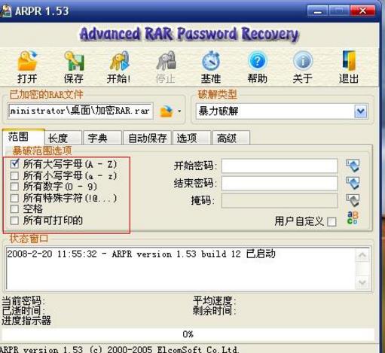Open custom charset aBcD icon

pyautogui.click(x=353, y=218)
